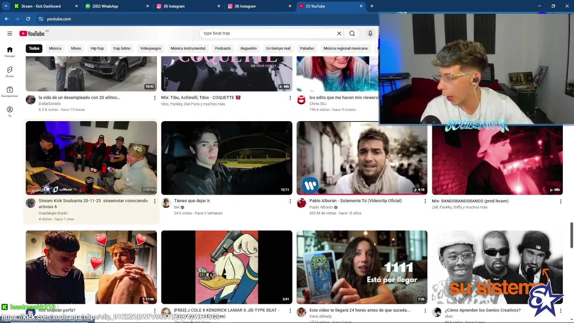Open options menu for Stream Kick Soulsanta video
574x323 pixels.
click(155, 201)
